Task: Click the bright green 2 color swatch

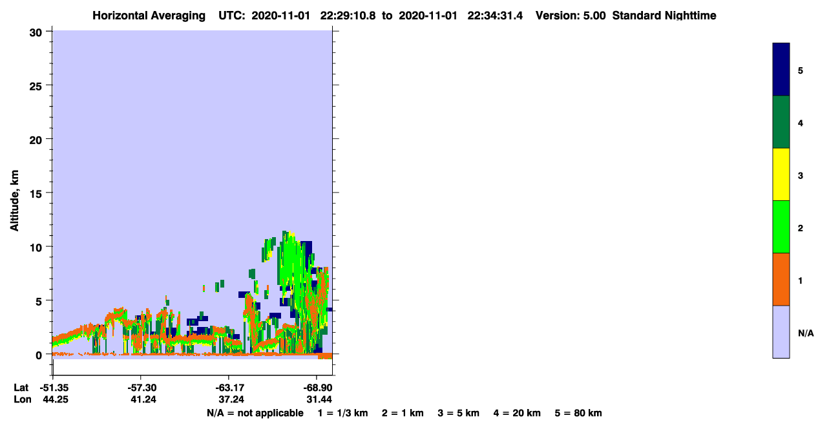Action: pos(781,227)
